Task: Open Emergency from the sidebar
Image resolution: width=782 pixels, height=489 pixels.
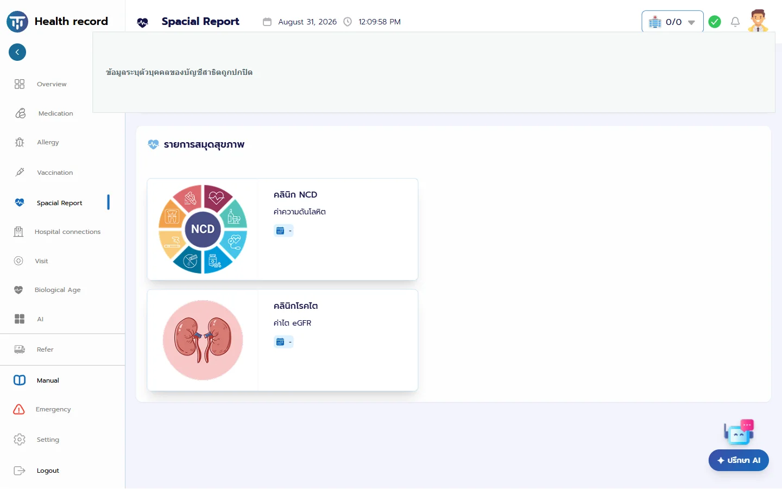Action: pos(53,409)
